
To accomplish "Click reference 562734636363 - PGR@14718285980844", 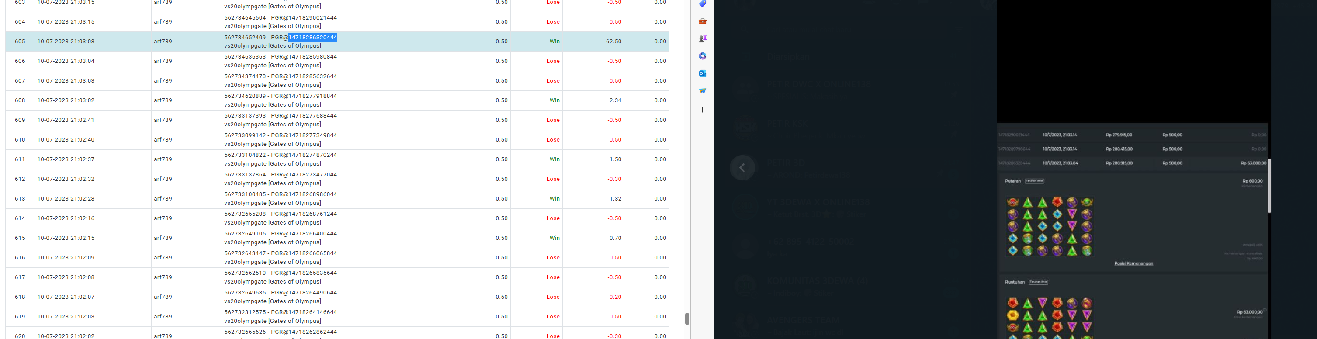I will [281, 57].
